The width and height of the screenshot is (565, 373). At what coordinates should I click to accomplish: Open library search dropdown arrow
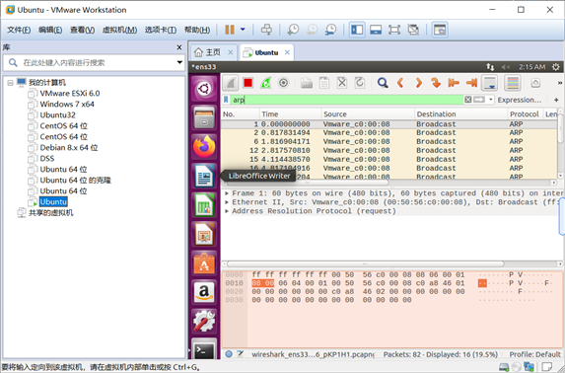179,62
